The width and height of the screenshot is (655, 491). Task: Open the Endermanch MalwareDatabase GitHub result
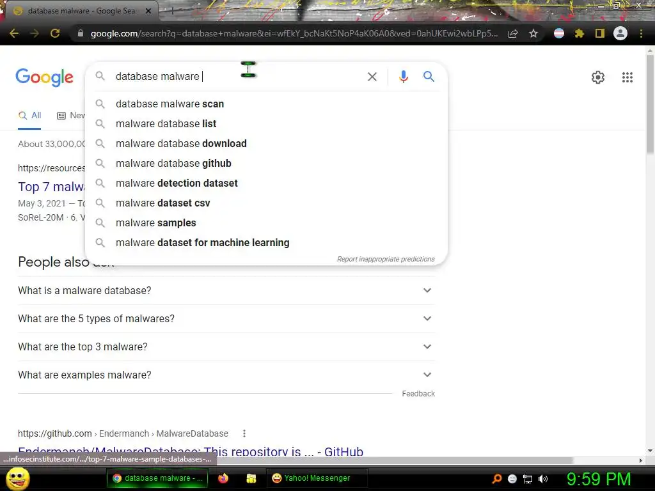[x=191, y=451]
